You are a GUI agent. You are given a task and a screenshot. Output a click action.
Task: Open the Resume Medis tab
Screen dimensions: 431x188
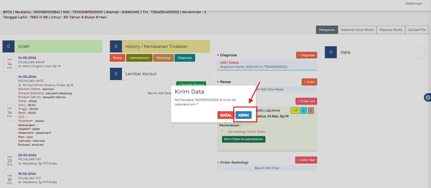(390, 30)
